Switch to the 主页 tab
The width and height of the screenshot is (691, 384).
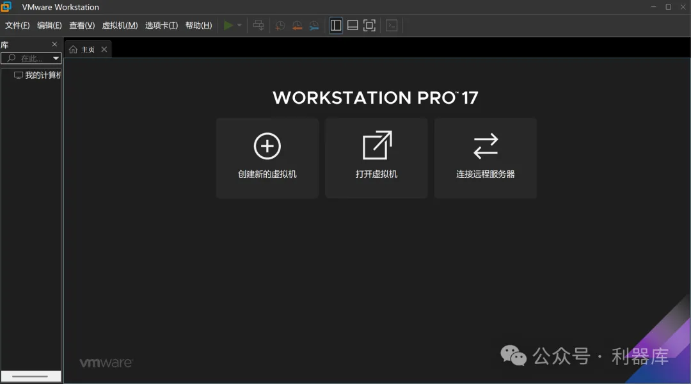click(88, 49)
